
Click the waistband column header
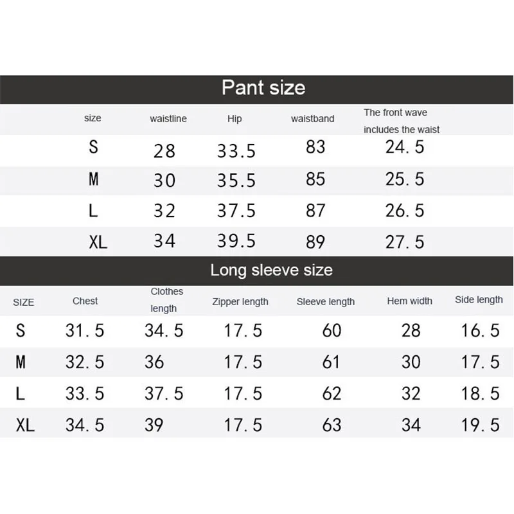point(313,119)
